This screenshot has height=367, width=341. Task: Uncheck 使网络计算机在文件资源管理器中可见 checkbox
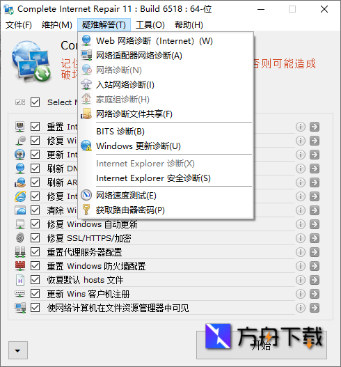tap(35, 308)
